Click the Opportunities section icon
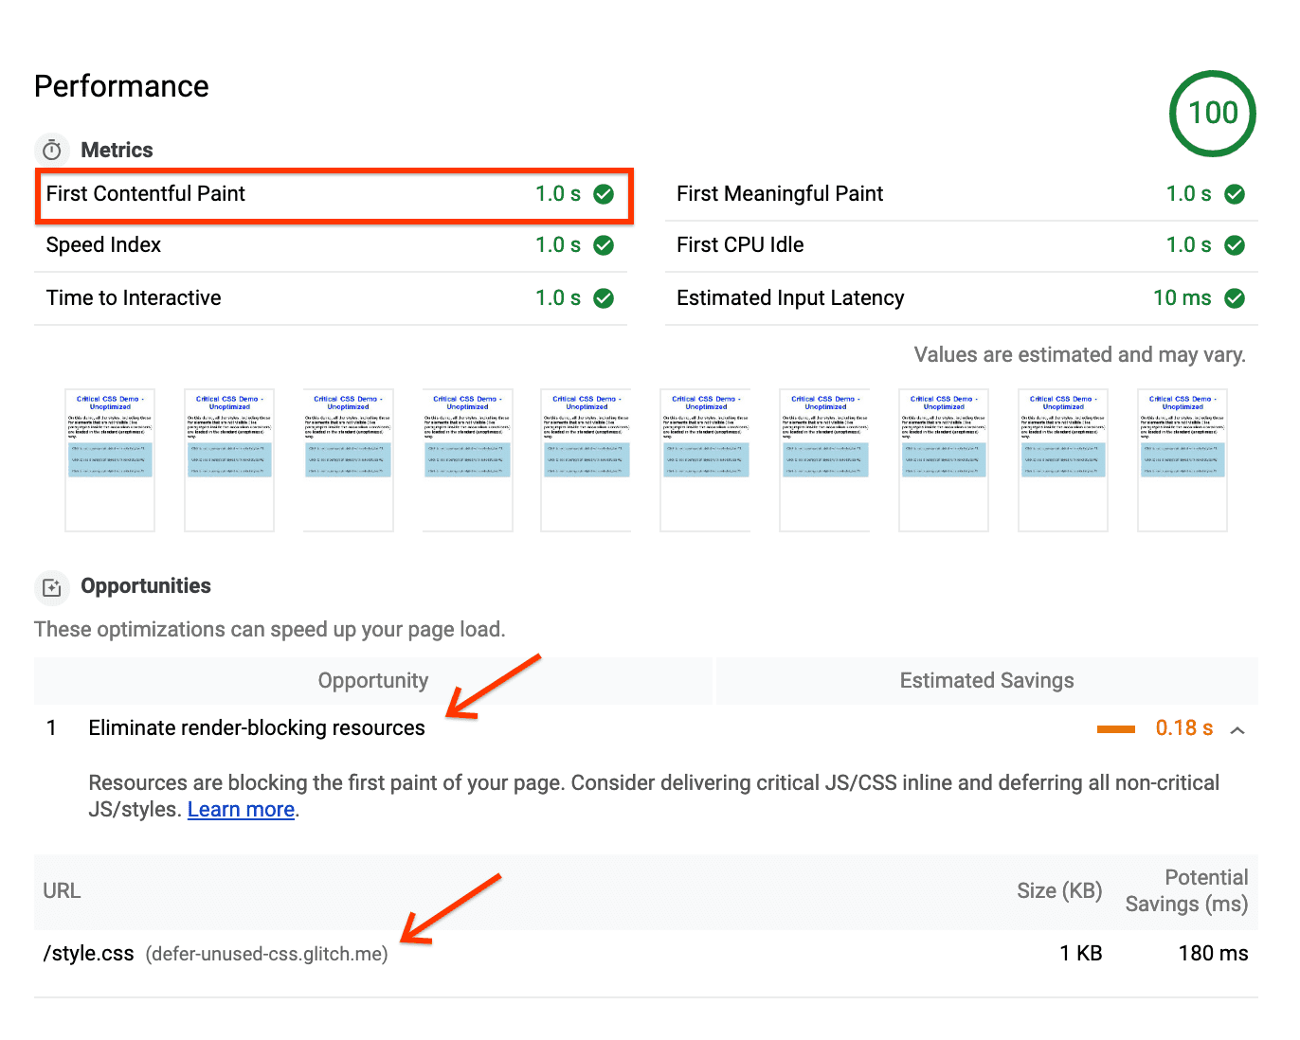 pos(51,587)
